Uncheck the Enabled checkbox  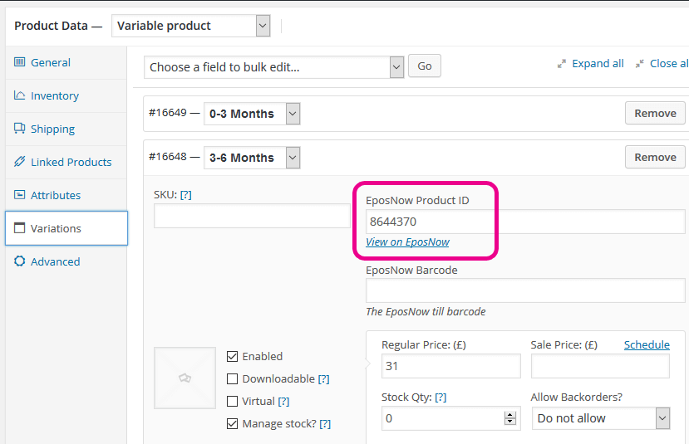click(232, 356)
